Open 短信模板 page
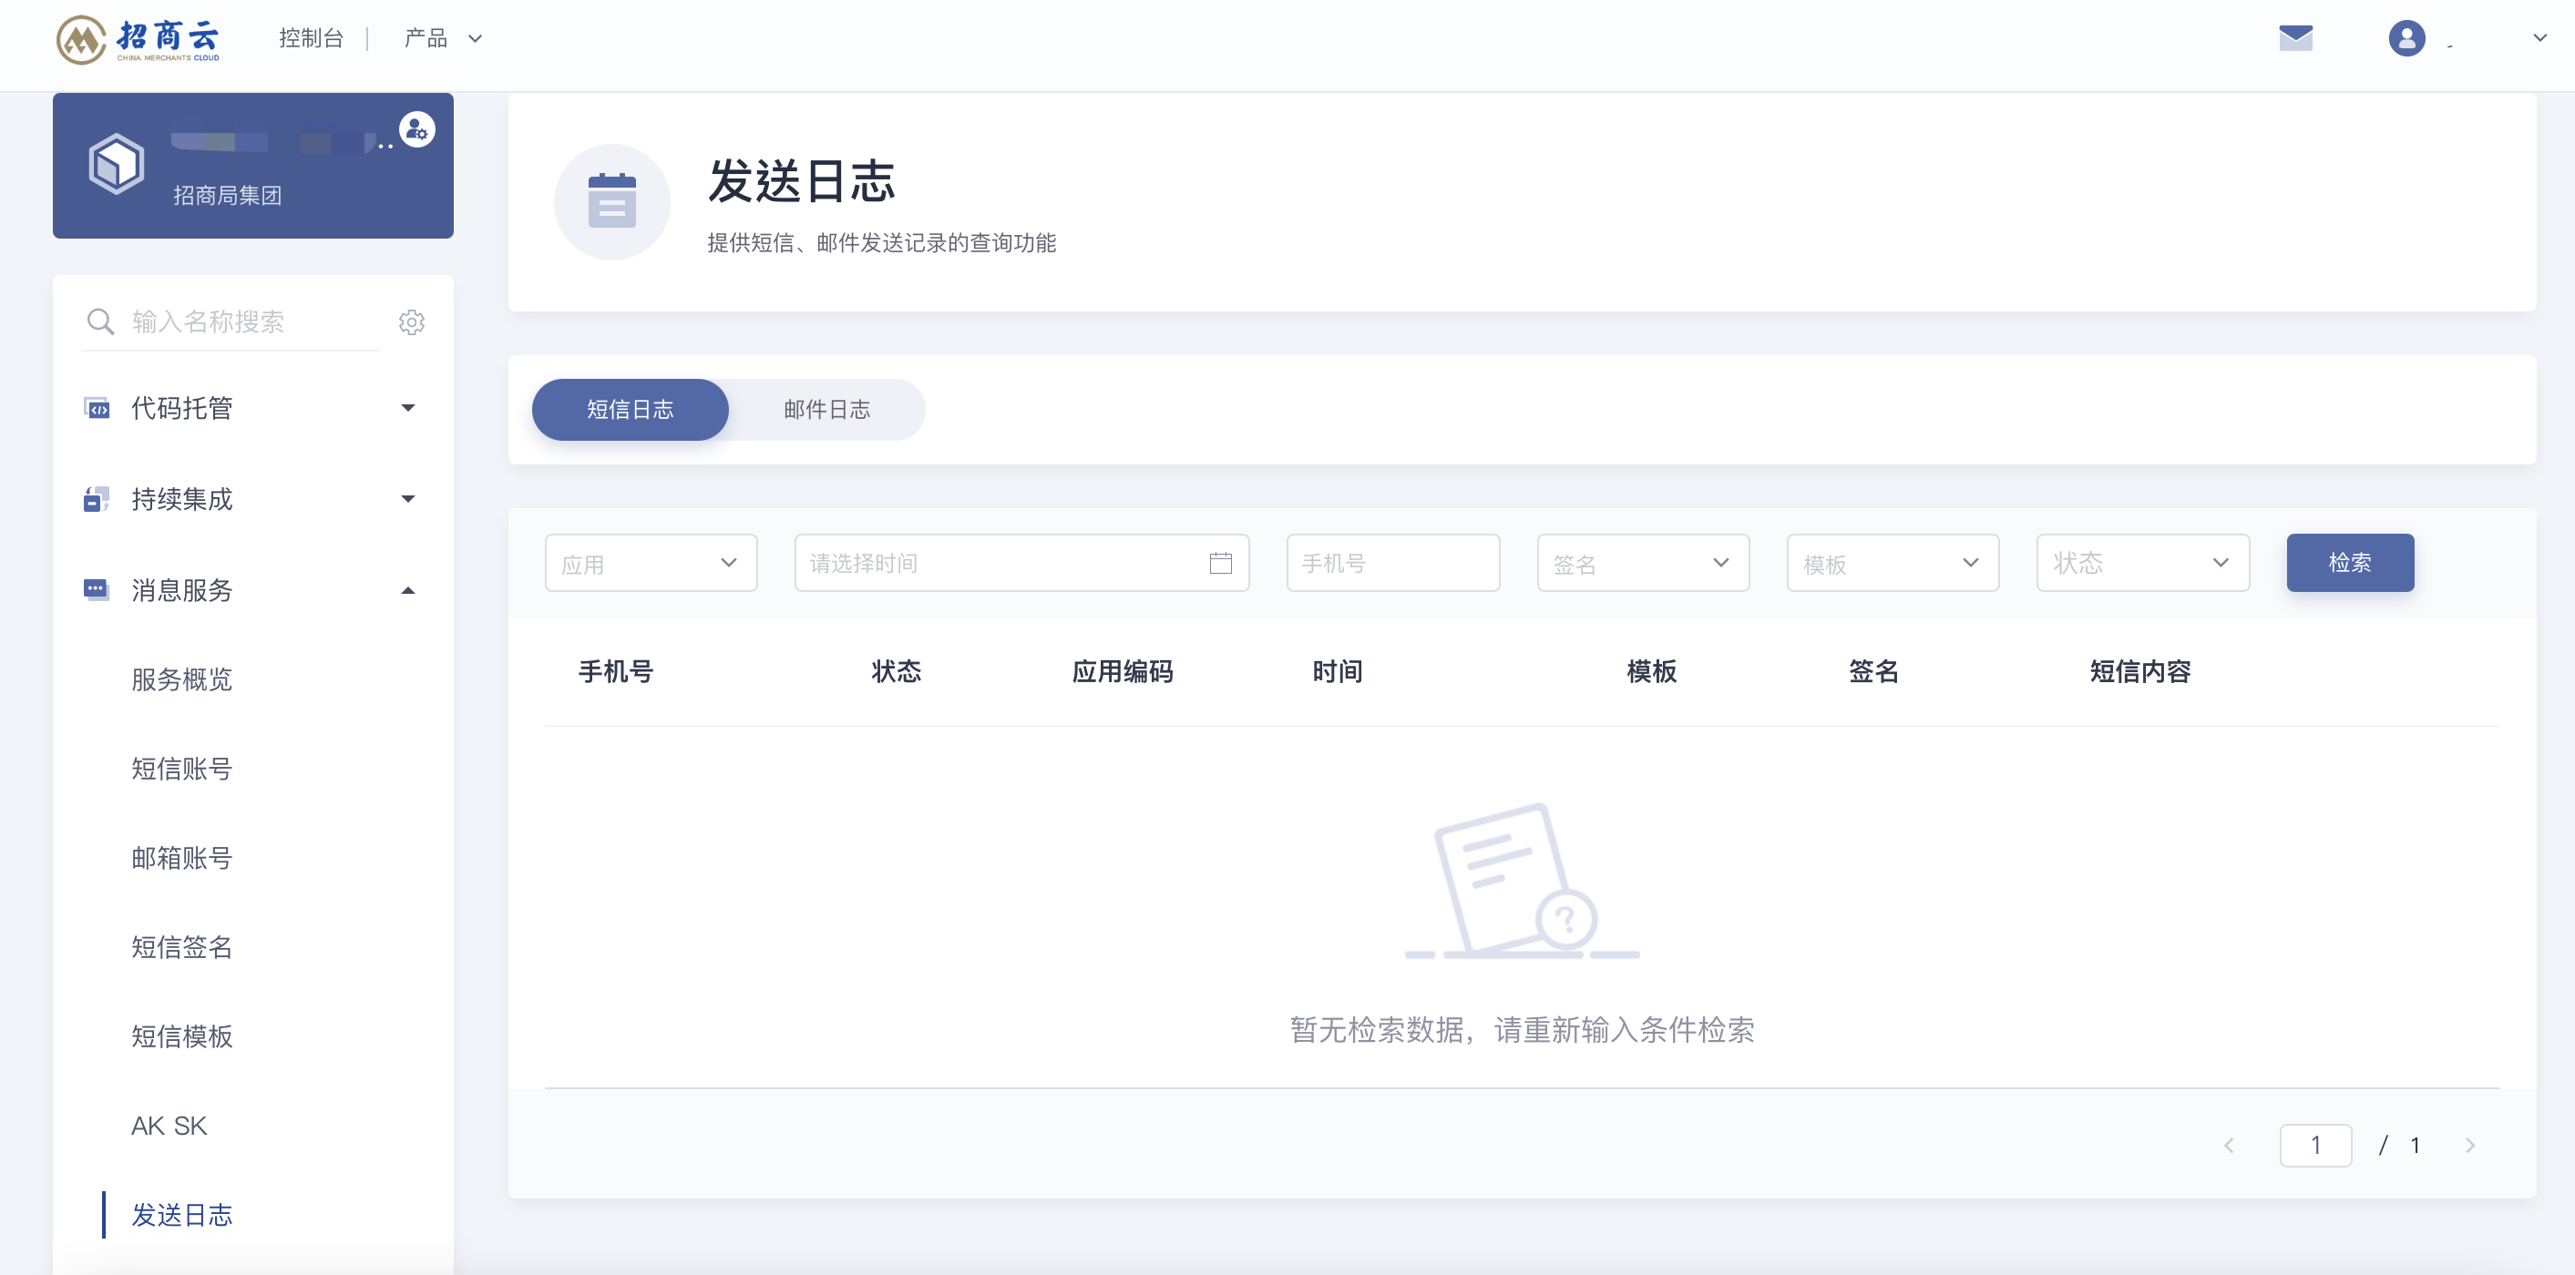The height and width of the screenshot is (1275, 2575). pyautogui.click(x=182, y=1036)
